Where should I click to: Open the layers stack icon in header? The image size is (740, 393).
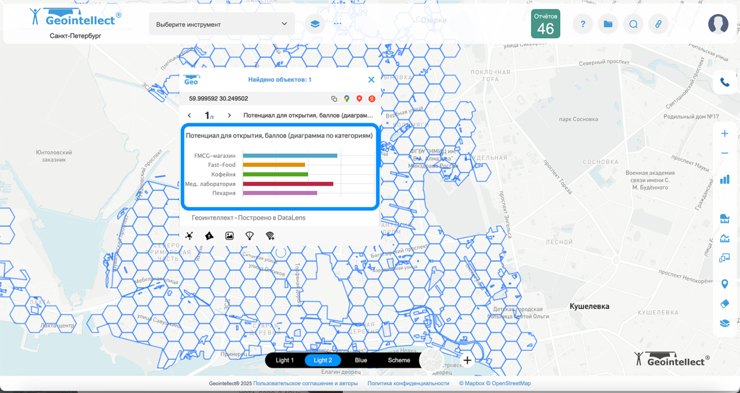coord(315,24)
